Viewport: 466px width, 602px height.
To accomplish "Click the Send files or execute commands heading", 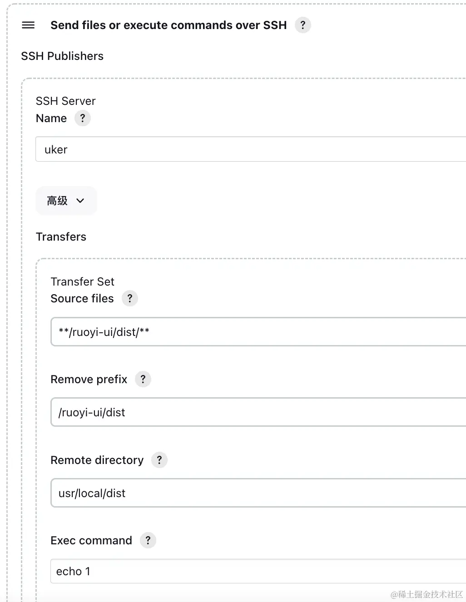I will click(x=169, y=25).
